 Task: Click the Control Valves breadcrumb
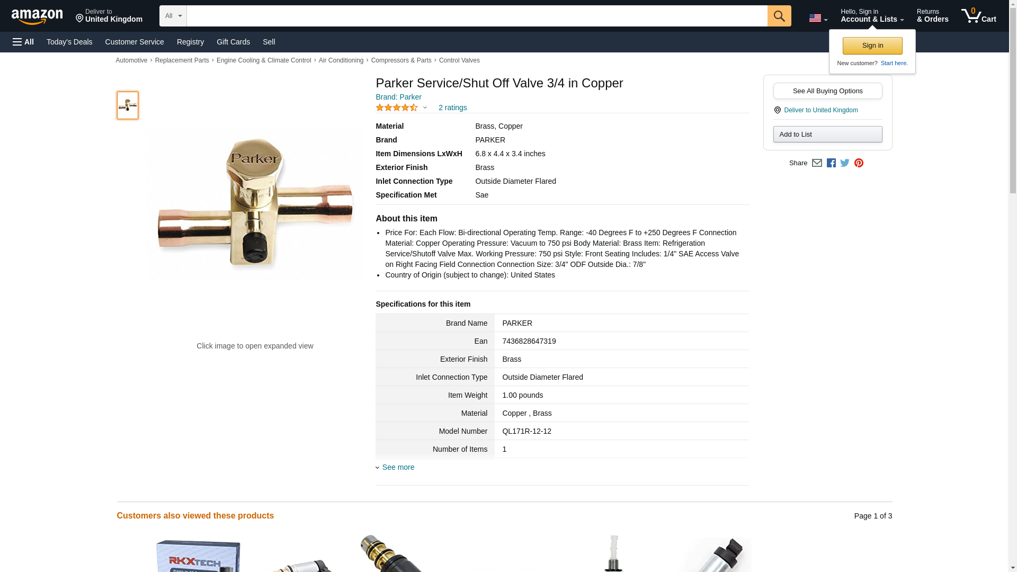tap(459, 60)
